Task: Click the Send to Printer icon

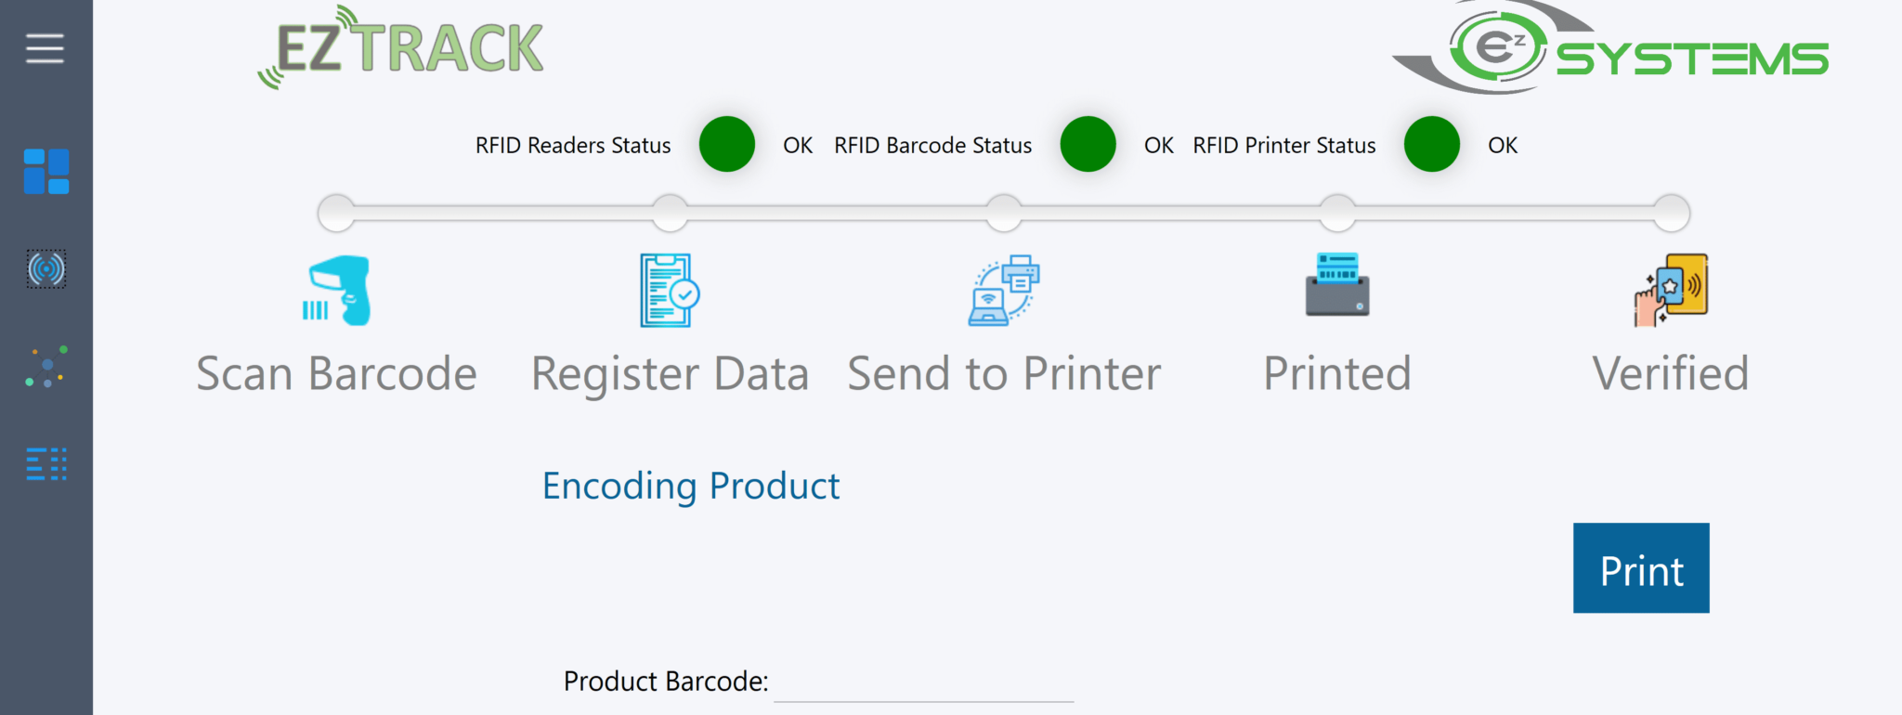Action: coord(1004,291)
